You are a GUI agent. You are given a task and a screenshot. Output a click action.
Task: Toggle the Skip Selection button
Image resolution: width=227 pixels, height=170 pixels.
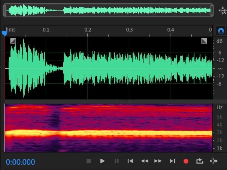[214, 161]
